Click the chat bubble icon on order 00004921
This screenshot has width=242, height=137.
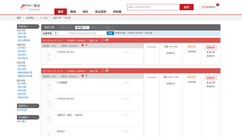[107, 70]
